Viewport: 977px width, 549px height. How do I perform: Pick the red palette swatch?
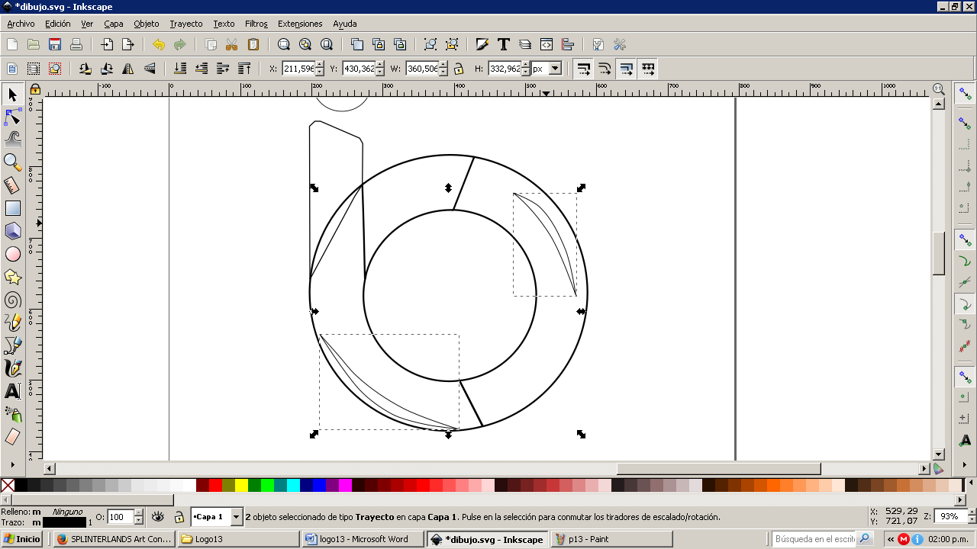point(215,485)
